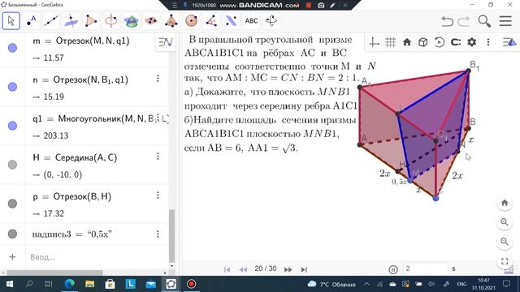Open Windows taskbar search

click(x=29, y=284)
